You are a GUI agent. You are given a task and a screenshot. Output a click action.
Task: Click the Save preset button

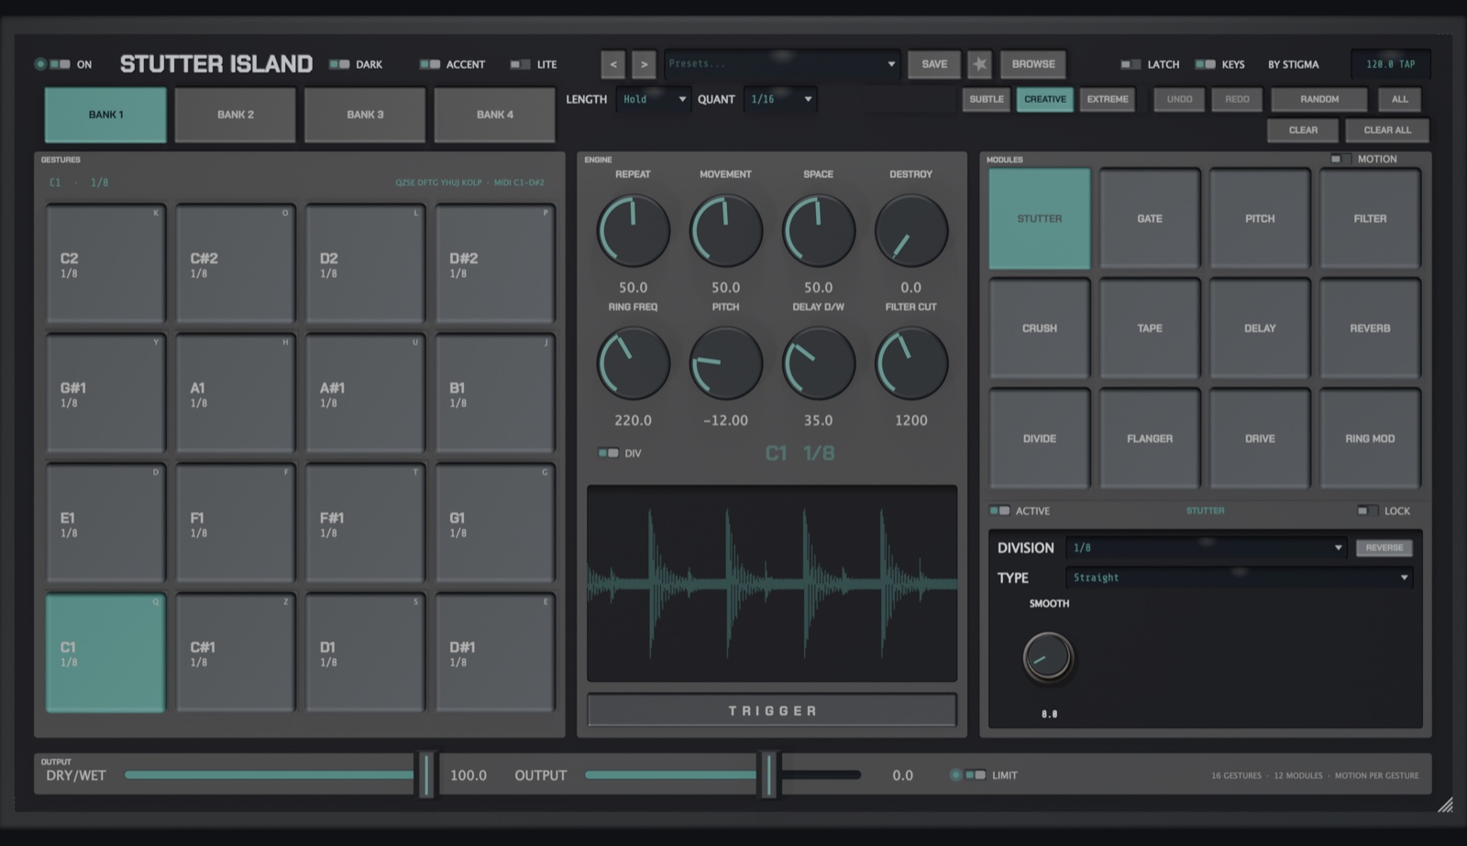tap(934, 64)
